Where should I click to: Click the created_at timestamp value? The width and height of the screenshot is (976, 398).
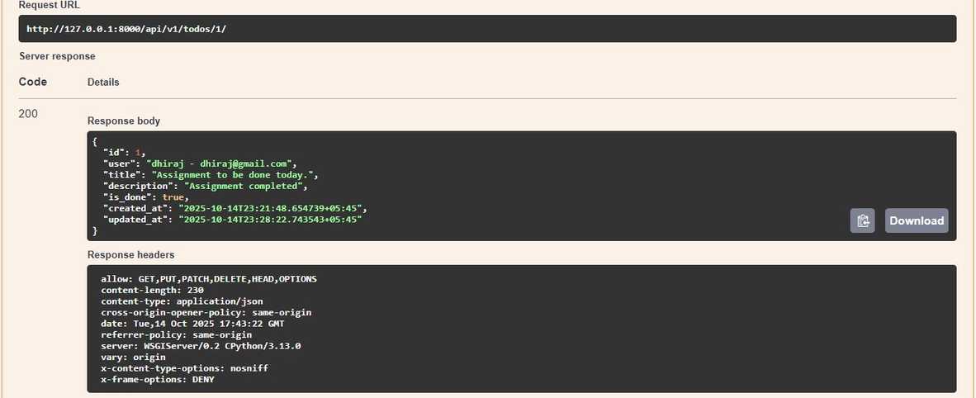click(272, 208)
